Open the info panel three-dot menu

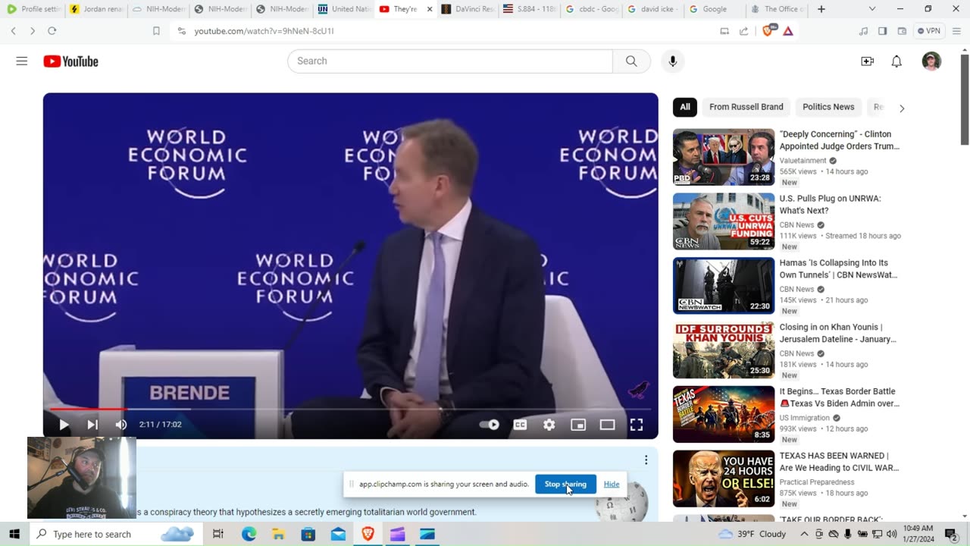coord(646,460)
